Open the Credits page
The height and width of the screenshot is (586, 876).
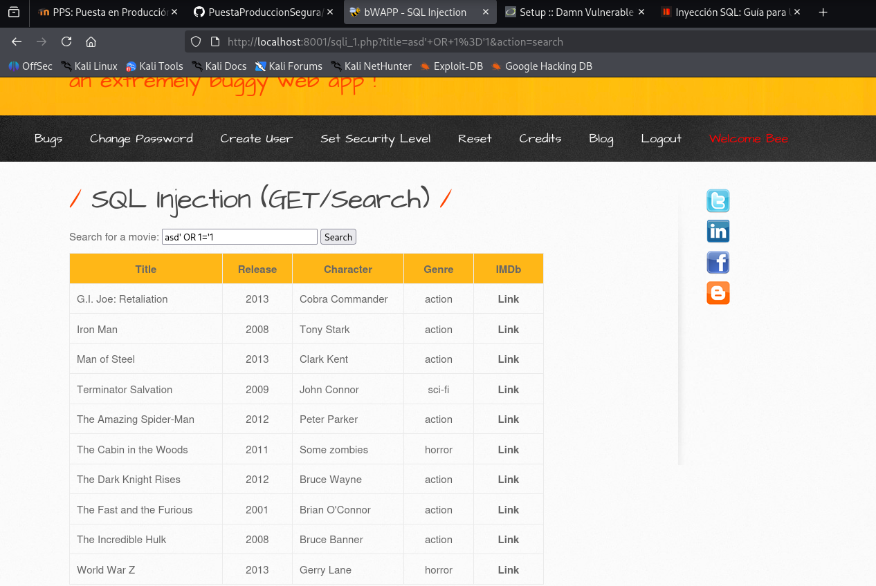540,139
